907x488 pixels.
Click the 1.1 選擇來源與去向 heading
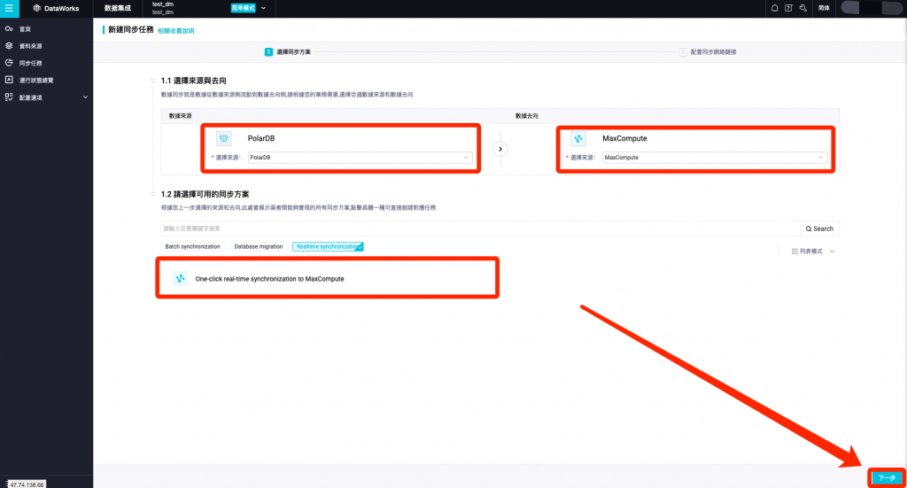[194, 81]
